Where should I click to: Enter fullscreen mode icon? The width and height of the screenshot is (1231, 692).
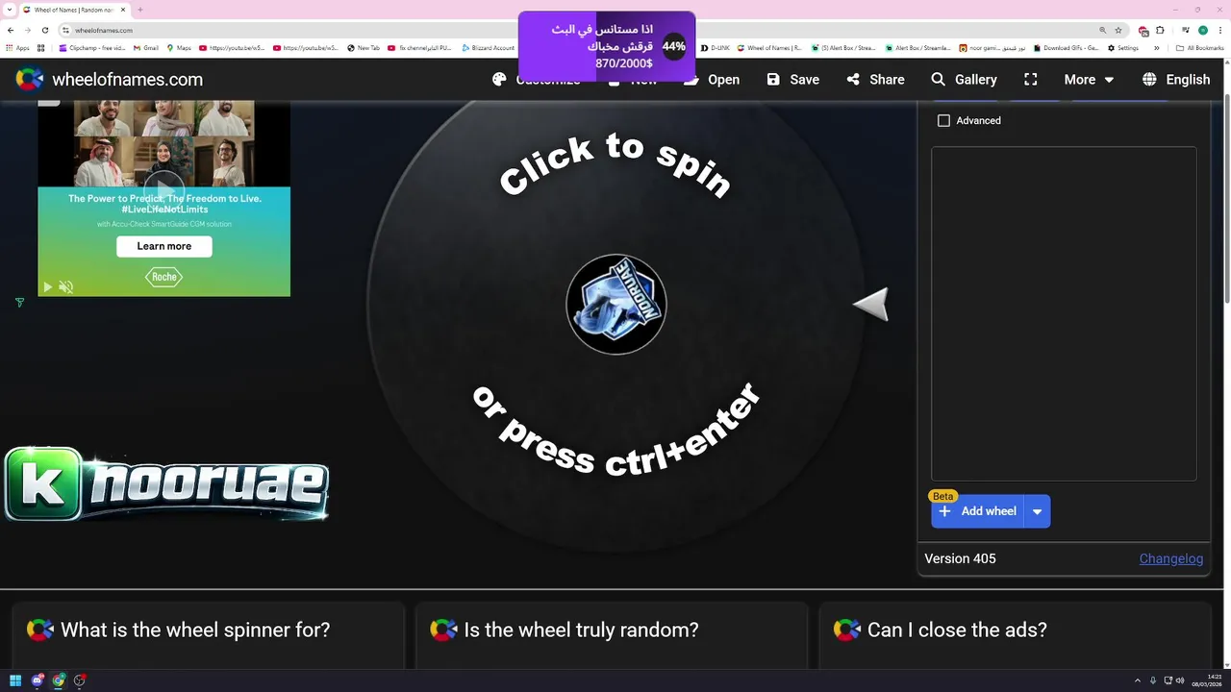tap(1030, 80)
